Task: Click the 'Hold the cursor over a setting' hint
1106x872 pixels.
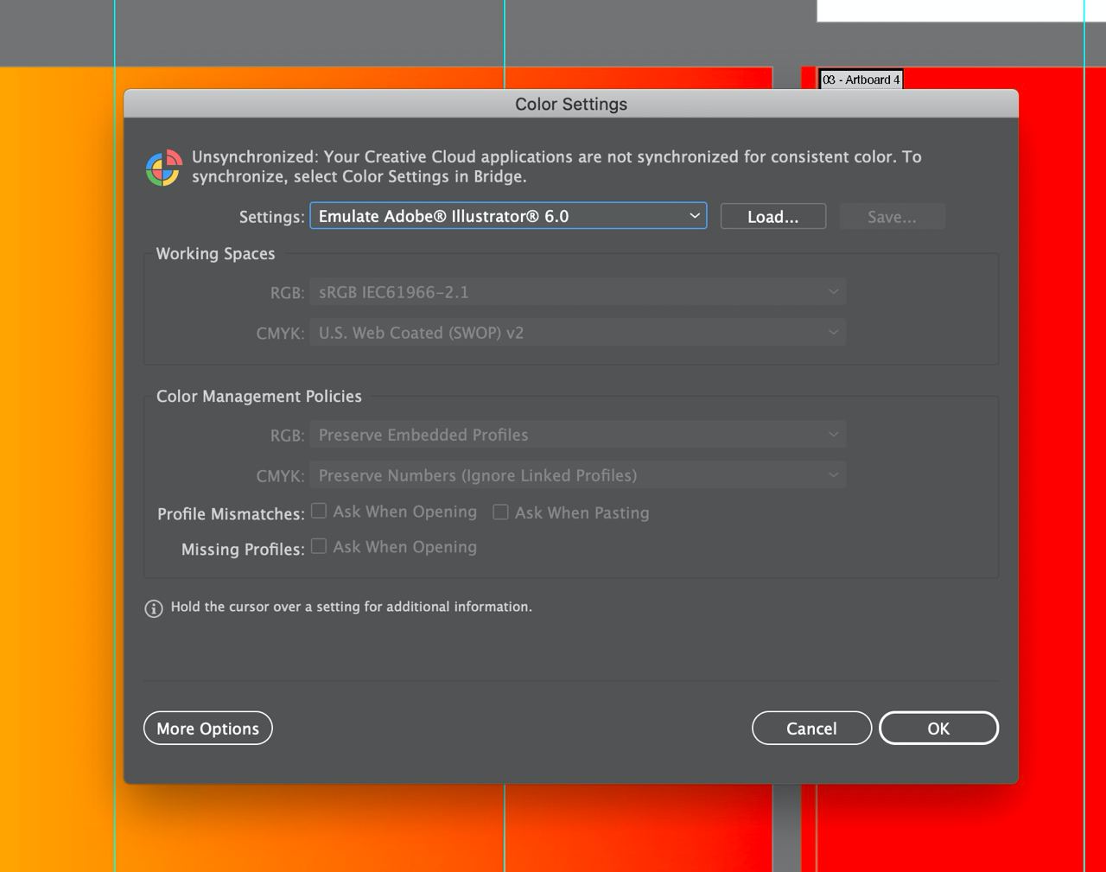Action: click(351, 607)
